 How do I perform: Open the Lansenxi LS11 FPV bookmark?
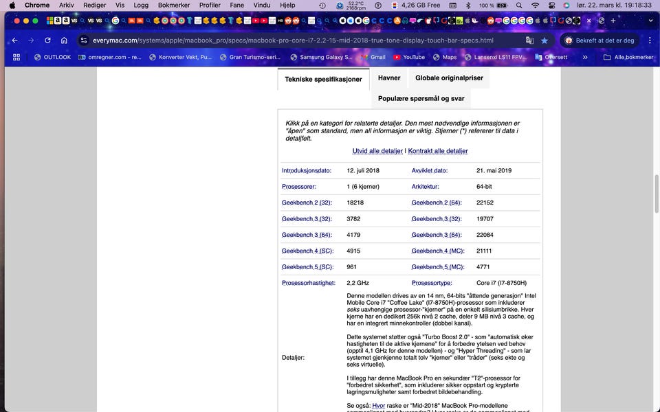pyautogui.click(x=496, y=57)
